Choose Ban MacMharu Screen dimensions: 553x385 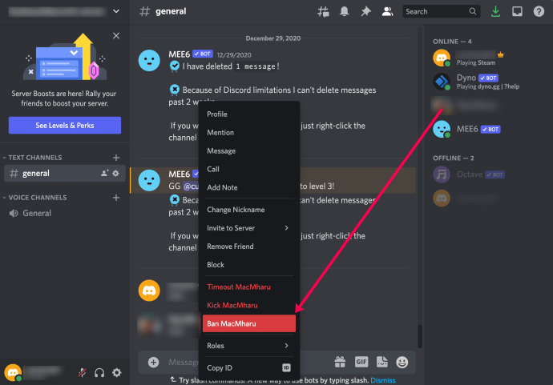(249, 323)
